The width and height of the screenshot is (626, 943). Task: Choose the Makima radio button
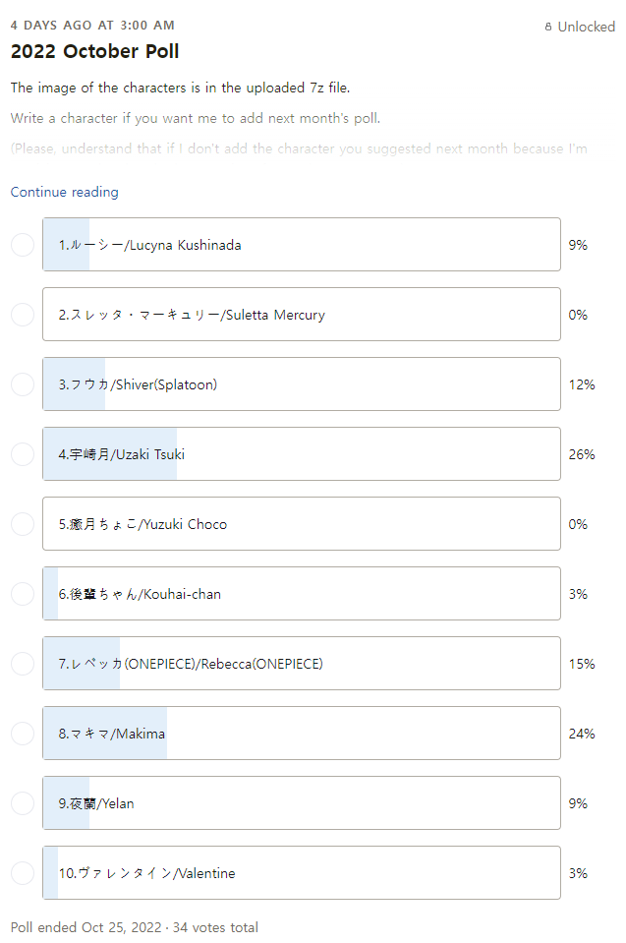pos(23,734)
